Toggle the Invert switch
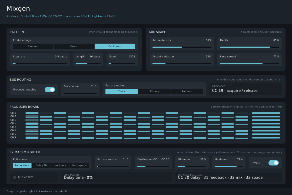292x195 pixels. [274, 163]
